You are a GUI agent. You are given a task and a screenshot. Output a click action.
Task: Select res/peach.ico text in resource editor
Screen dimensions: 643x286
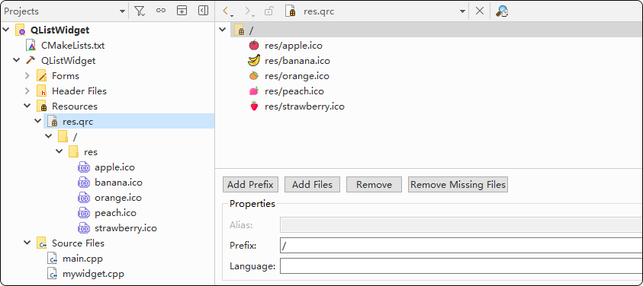click(294, 91)
